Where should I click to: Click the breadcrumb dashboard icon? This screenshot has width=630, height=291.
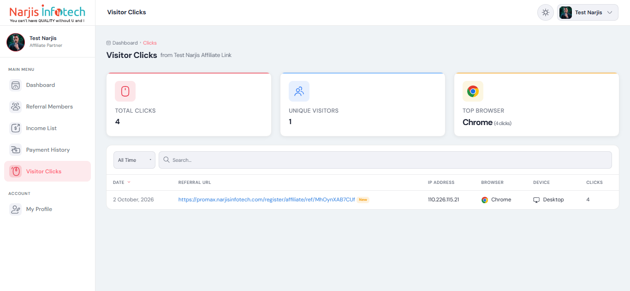point(108,43)
